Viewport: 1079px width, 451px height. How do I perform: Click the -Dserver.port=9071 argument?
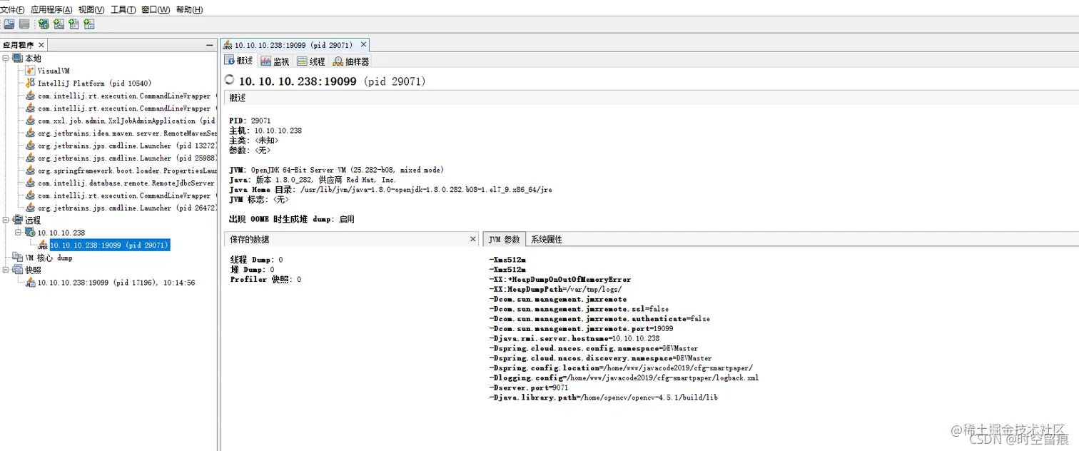pyautogui.click(x=528, y=387)
